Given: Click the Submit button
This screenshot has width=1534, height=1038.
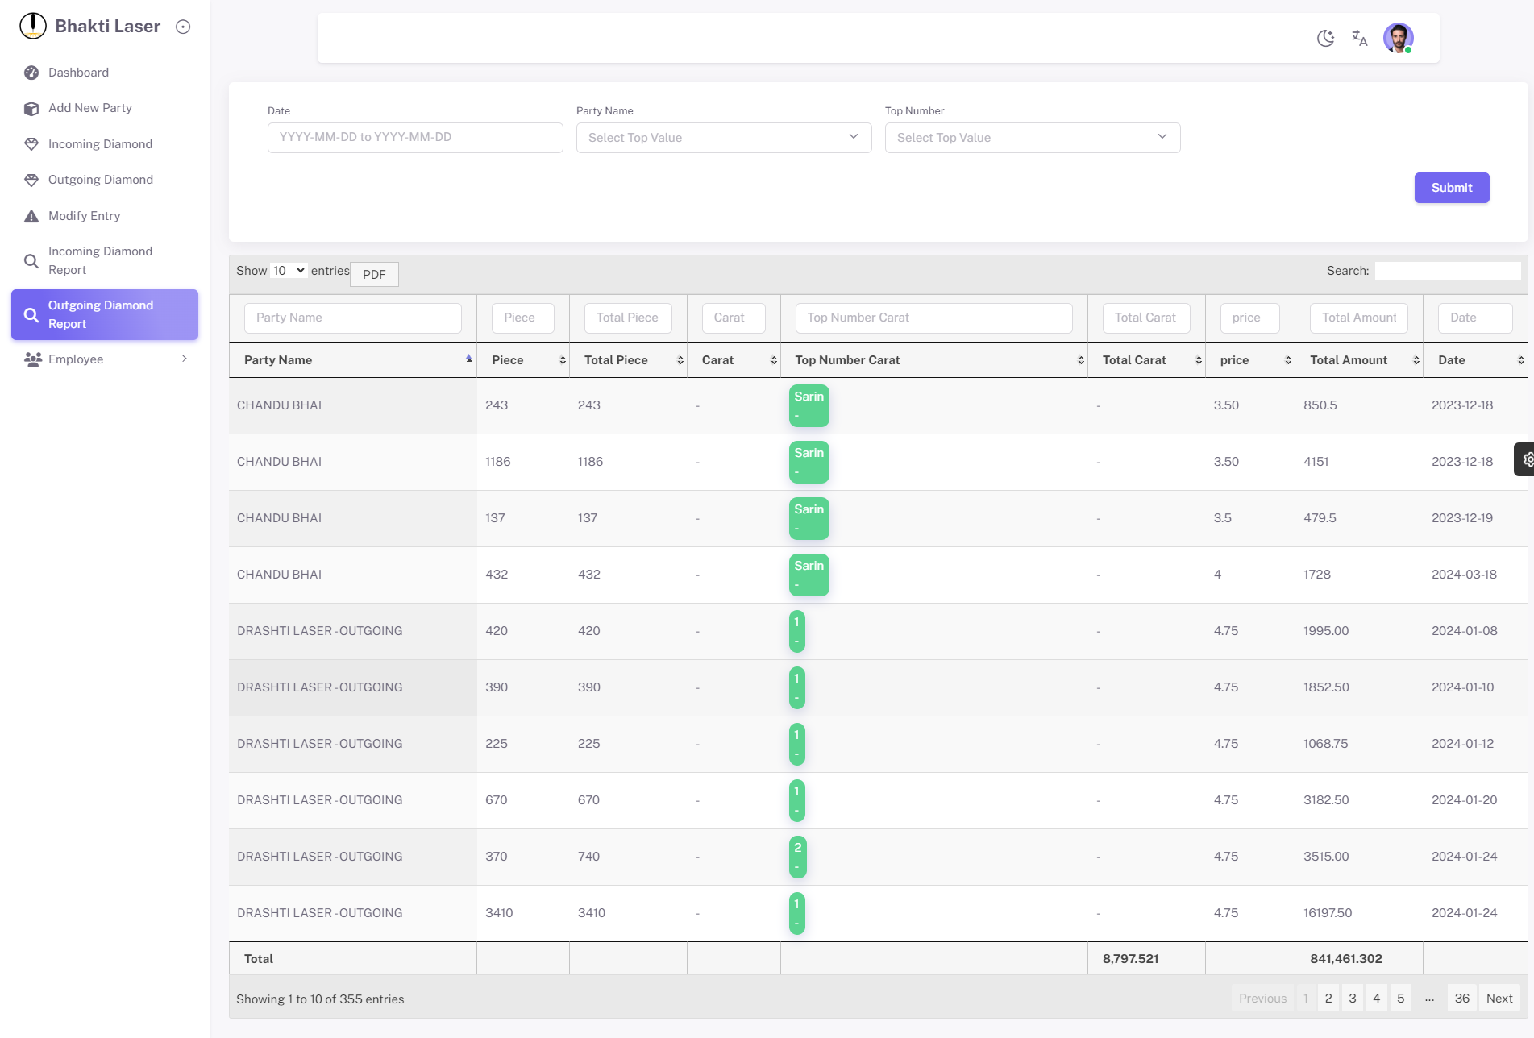Looking at the screenshot, I should coord(1451,188).
